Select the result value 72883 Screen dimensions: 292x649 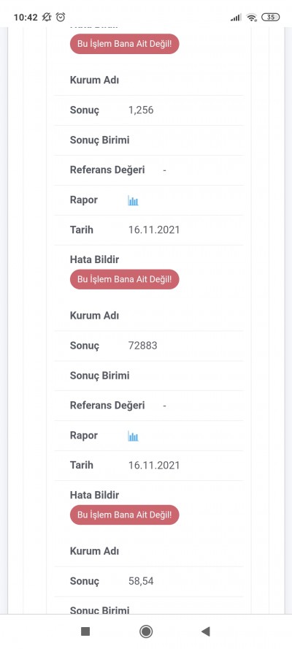(142, 346)
